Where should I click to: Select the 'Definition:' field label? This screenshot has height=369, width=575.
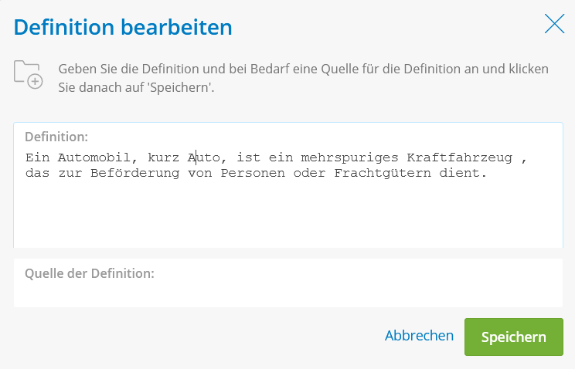coord(56,137)
